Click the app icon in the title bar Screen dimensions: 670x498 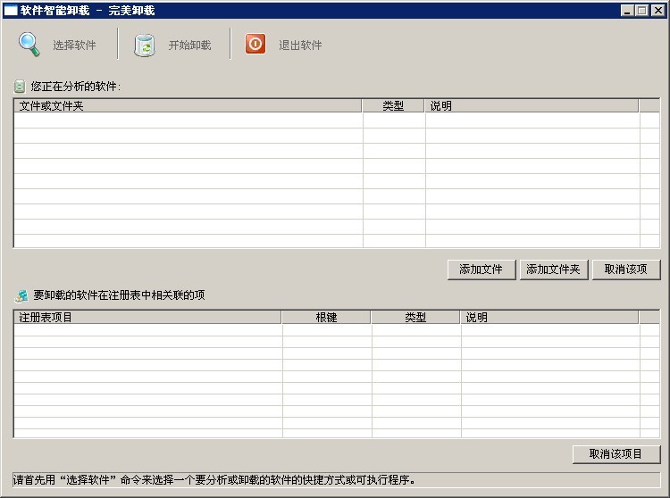pyautogui.click(x=11, y=11)
